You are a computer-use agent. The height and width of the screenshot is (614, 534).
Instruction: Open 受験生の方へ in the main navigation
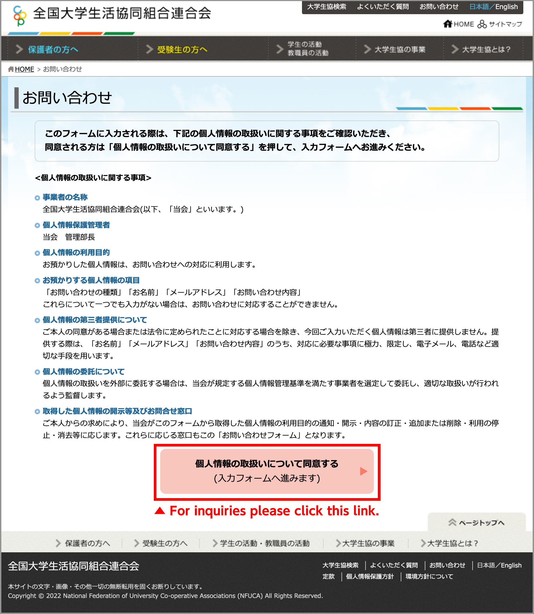182,49
